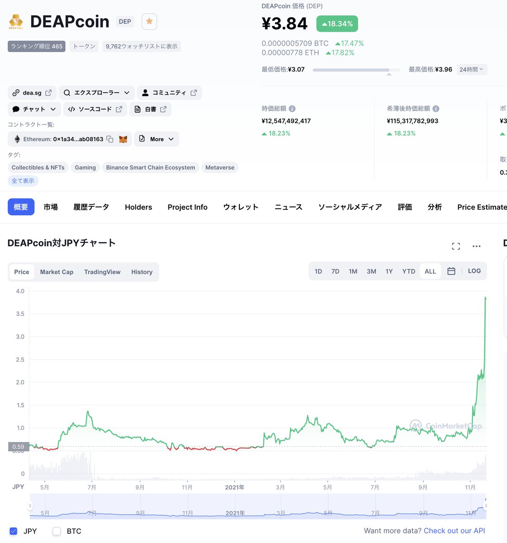The height and width of the screenshot is (543, 507).
Task: Set chart range to 7D
Action: [335, 271]
